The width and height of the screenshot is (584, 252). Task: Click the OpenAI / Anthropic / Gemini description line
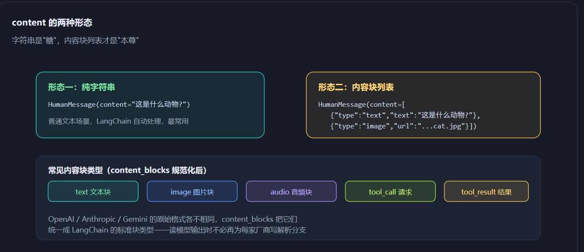[x=173, y=219]
